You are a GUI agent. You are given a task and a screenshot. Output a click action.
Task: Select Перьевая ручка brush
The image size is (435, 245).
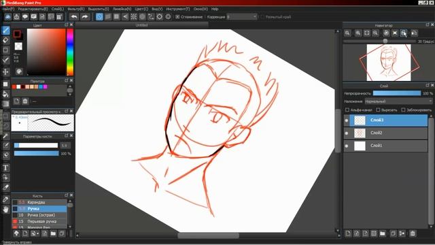click(x=39, y=221)
